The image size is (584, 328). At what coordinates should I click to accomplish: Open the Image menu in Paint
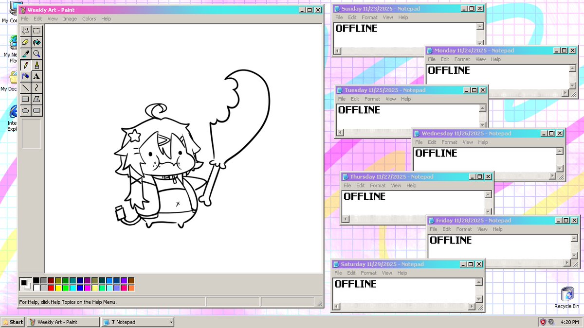coord(70,18)
